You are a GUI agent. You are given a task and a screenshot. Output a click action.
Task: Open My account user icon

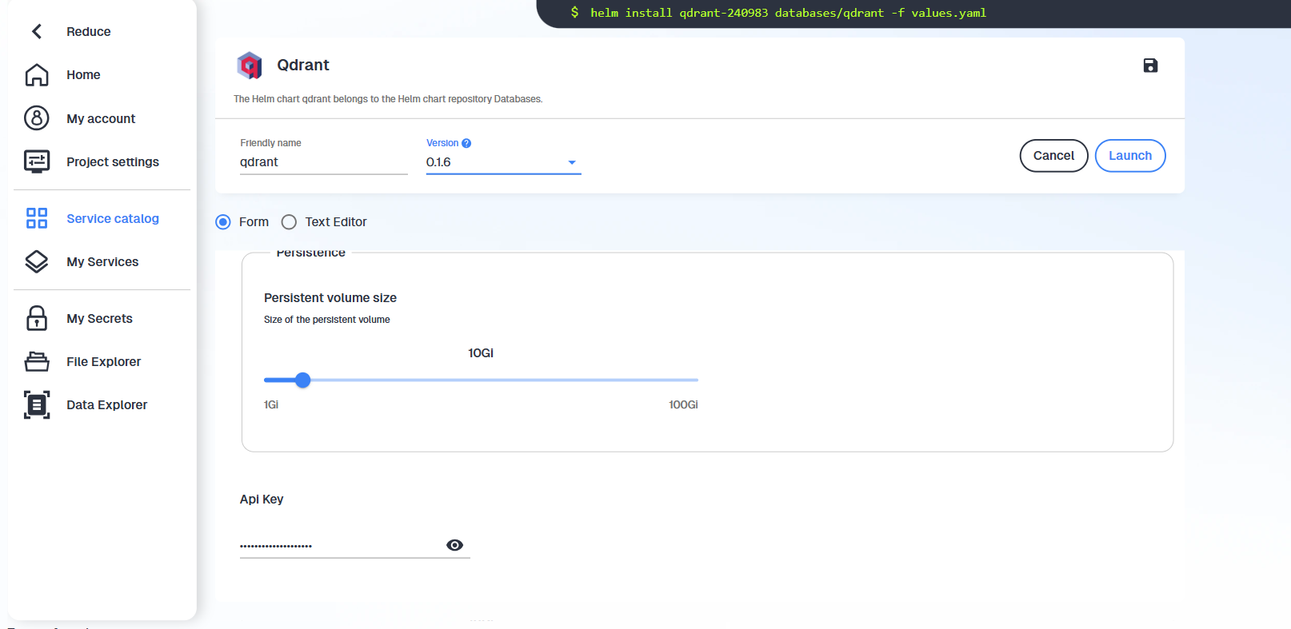coord(37,118)
